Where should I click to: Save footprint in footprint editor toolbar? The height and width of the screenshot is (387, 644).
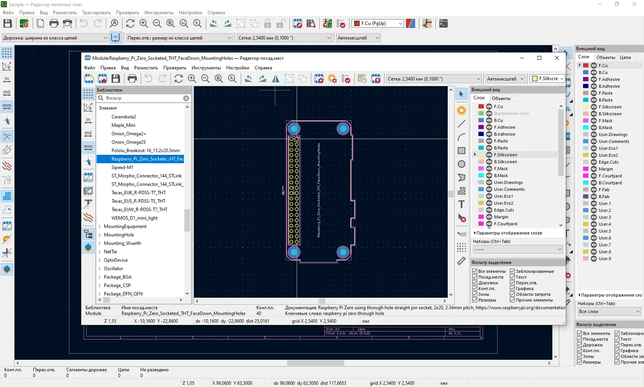click(115, 79)
